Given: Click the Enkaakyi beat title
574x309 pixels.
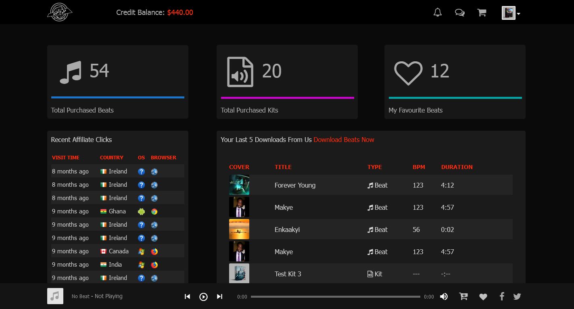Looking at the screenshot, I should [287, 230].
